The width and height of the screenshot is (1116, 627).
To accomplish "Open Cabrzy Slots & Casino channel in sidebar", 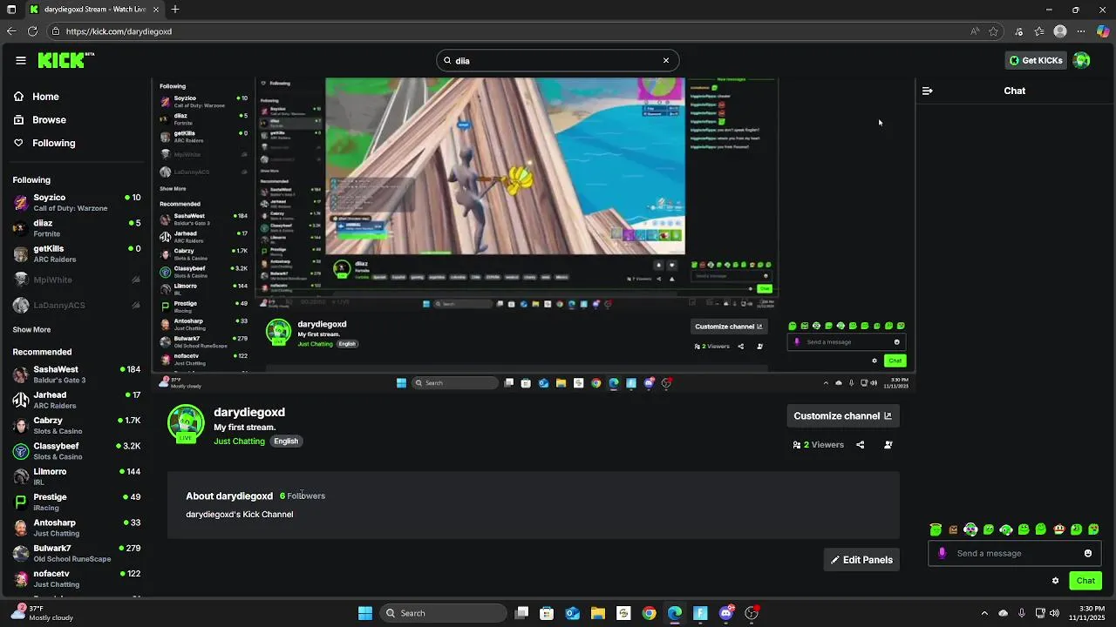I will tap(77, 426).
